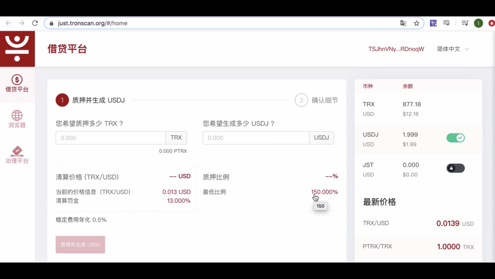Click the JUST logo icon
Image resolution: width=495 pixels, height=279 pixels.
tap(17, 49)
